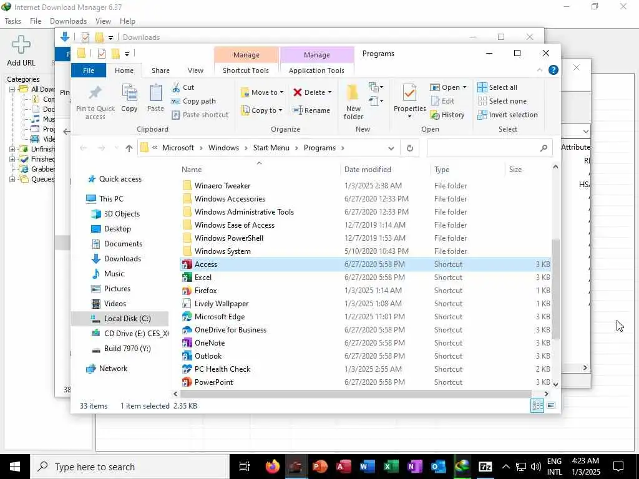Click 7-Zip icon on the taskbar
This screenshot has width=639, height=479.
click(485, 467)
